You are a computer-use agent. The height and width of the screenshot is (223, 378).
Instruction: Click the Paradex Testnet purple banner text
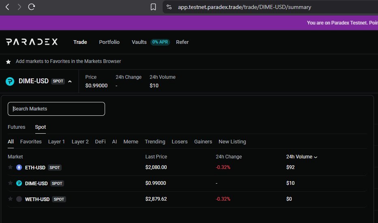click(x=342, y=23)
